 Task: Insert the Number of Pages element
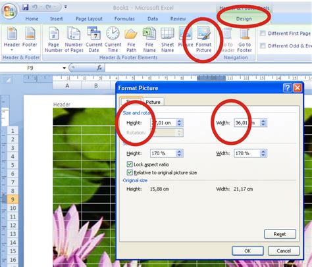[x=74, y=39]
